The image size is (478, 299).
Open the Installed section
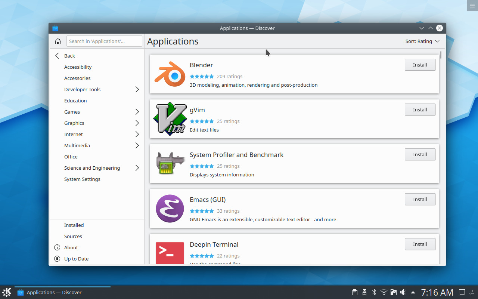(x=74, y=225)
